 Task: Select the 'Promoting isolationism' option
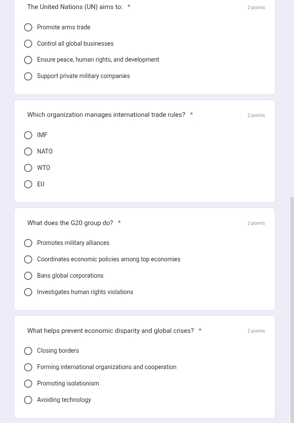coord(28,384)
